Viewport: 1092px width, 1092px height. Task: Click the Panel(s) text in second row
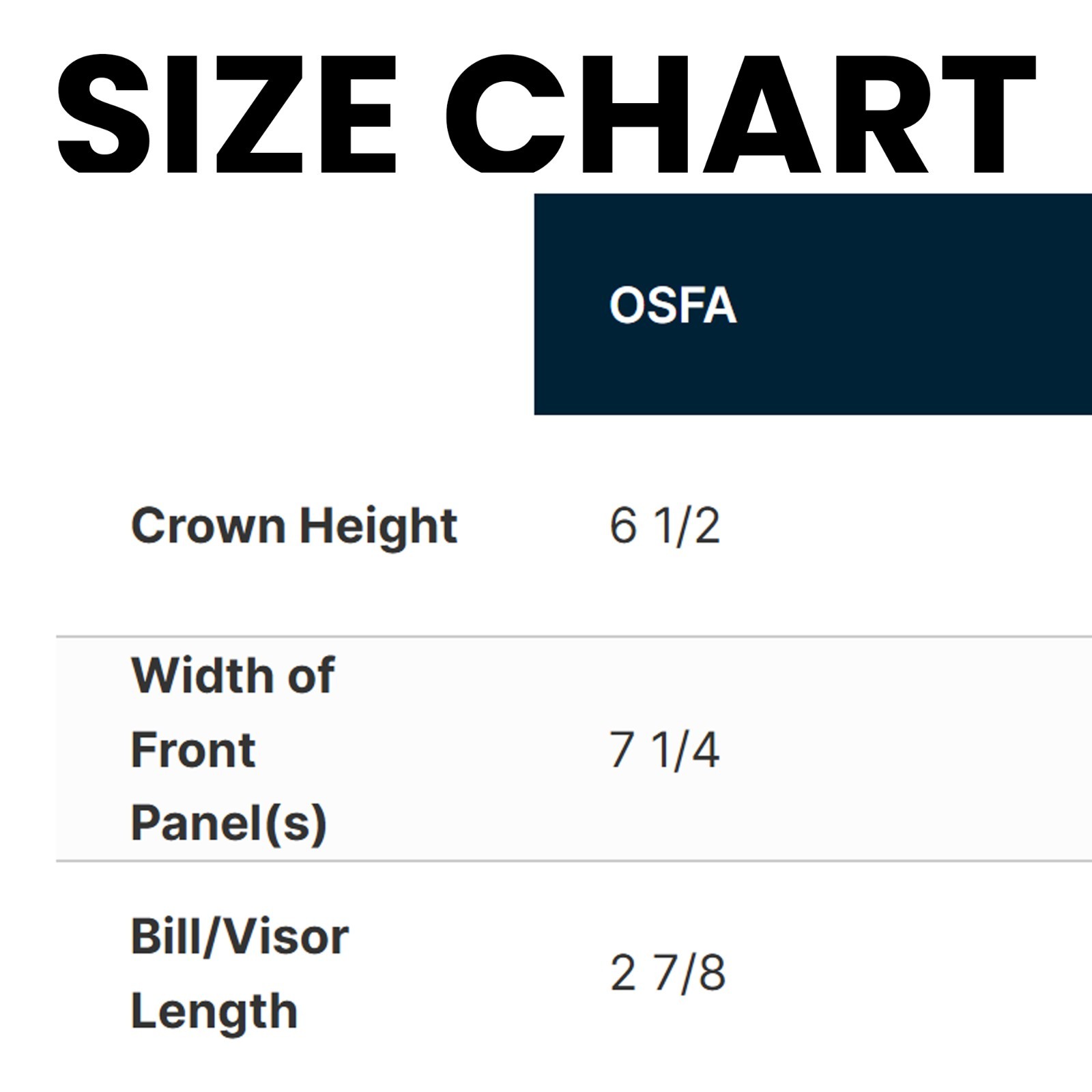[229, 823]
